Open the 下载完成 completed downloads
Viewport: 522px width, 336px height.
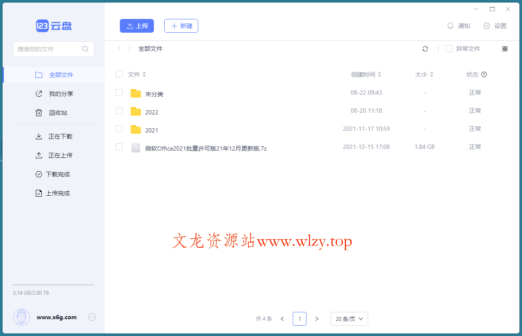pos(63,174)
